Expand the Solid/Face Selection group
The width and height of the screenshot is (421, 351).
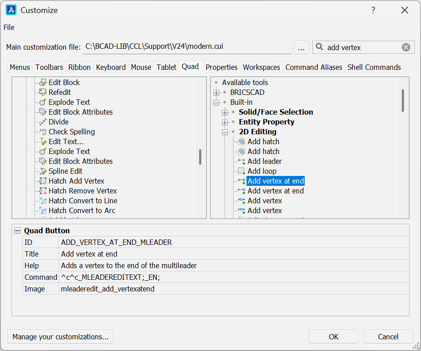(x=225, y=112)
